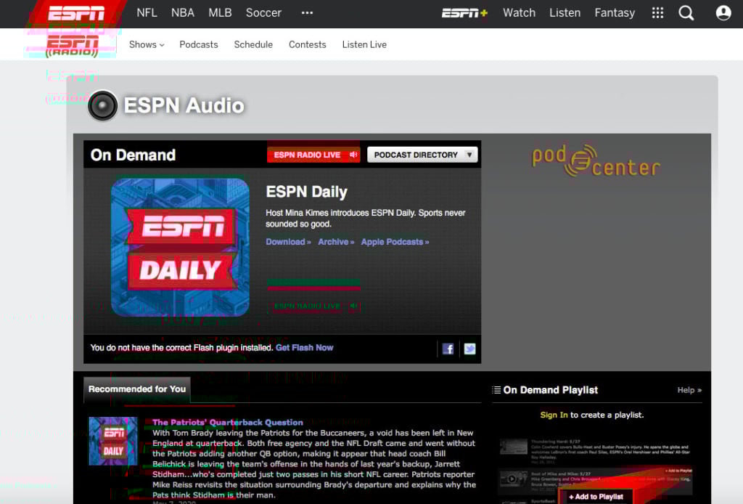Open the apps grid icon
The height and width of the screenshot is (504, 743).
pyautogui.click(x=657, y=13)
